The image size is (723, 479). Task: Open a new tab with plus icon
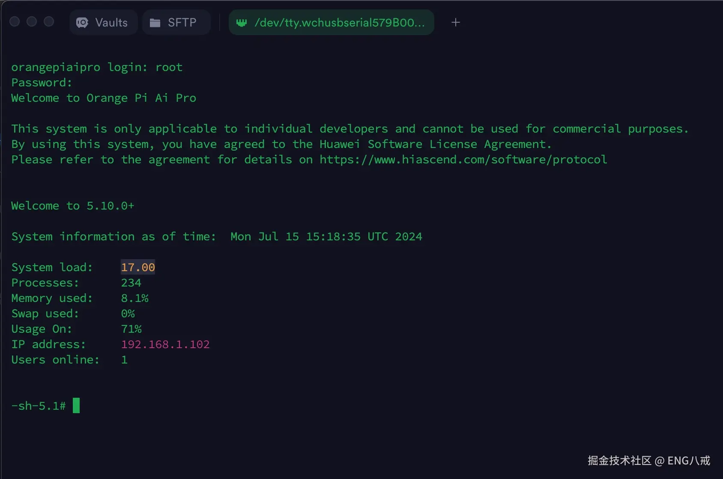tap(456, 22)
